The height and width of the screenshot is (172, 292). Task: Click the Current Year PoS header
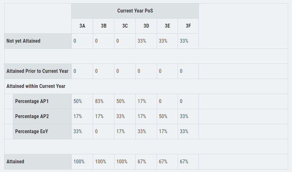coord(135,11)
